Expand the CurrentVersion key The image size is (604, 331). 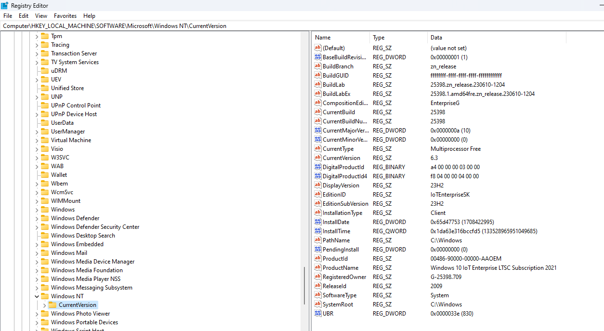(x=44, y=305)
